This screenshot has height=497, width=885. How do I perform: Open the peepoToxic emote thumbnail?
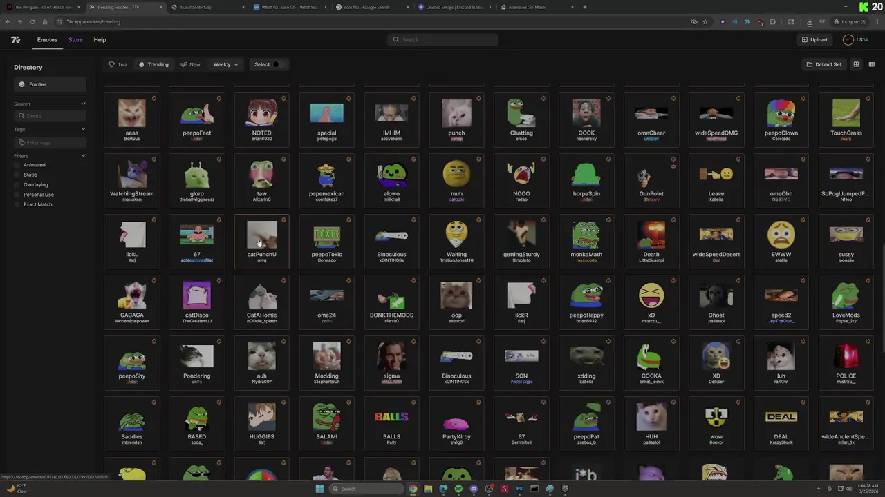(x=326, y=235)
